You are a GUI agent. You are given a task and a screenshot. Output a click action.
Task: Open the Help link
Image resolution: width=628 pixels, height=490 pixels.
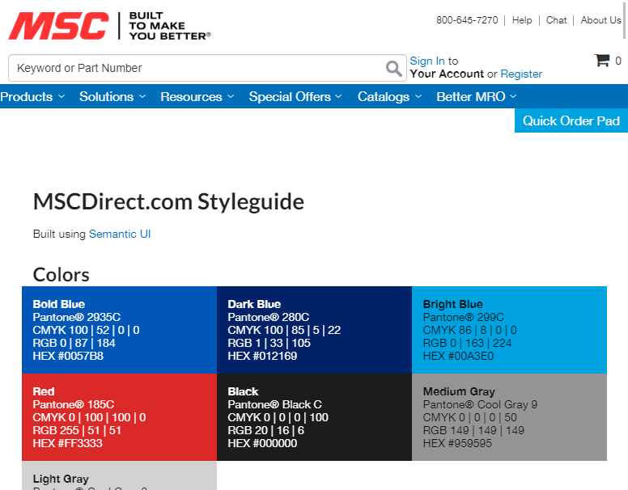tap(522, 20)
